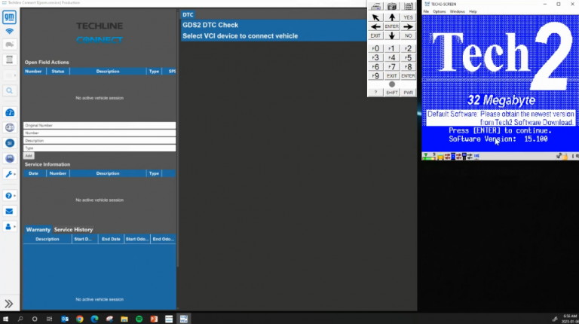Click the Wi-Fi connection sidebar icon
This screenshot has height=324, width=579.
point(10,32)
